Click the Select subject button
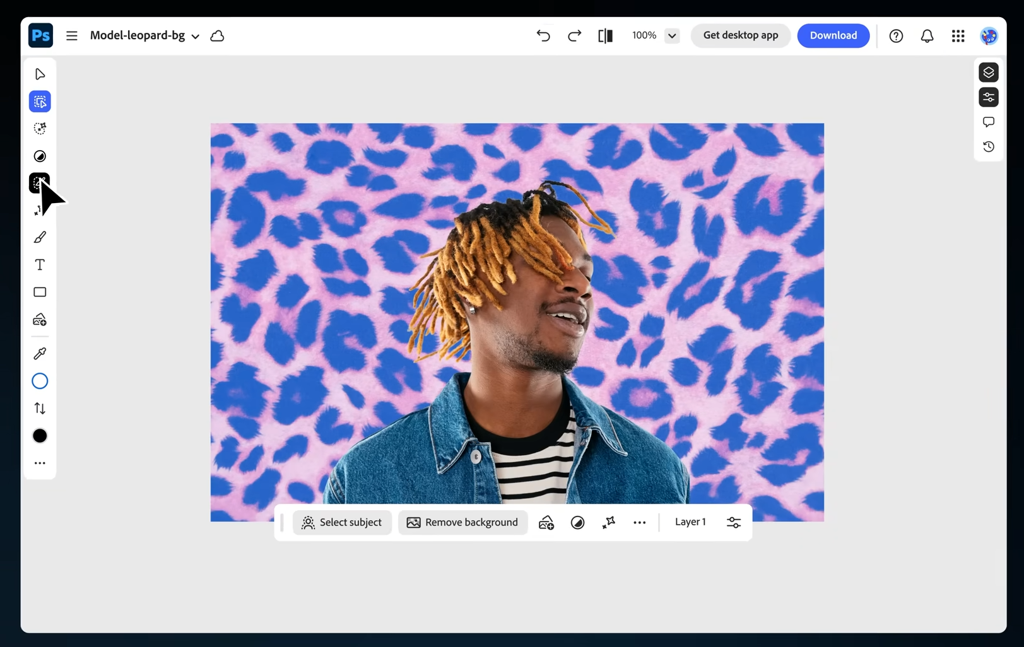This screenshot has height=647, width=1024. point(342,523)
